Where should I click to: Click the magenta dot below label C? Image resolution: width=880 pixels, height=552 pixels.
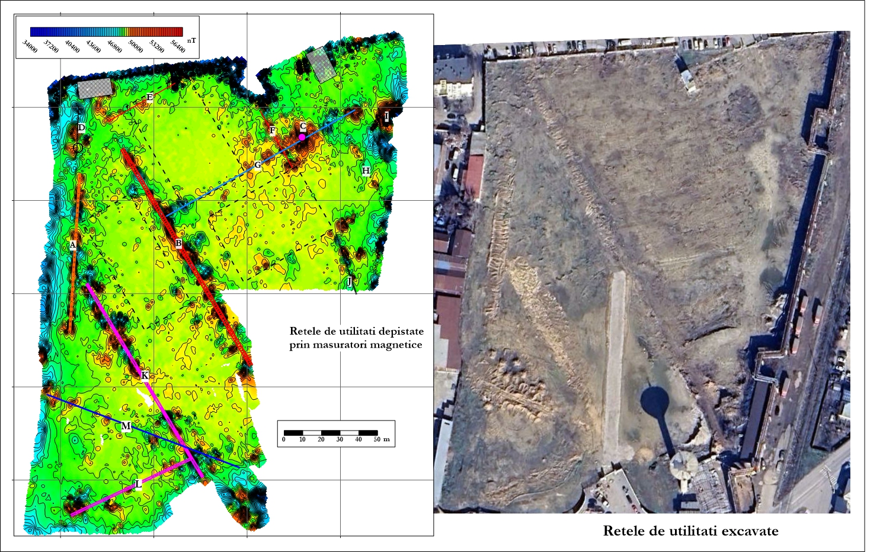302,137
